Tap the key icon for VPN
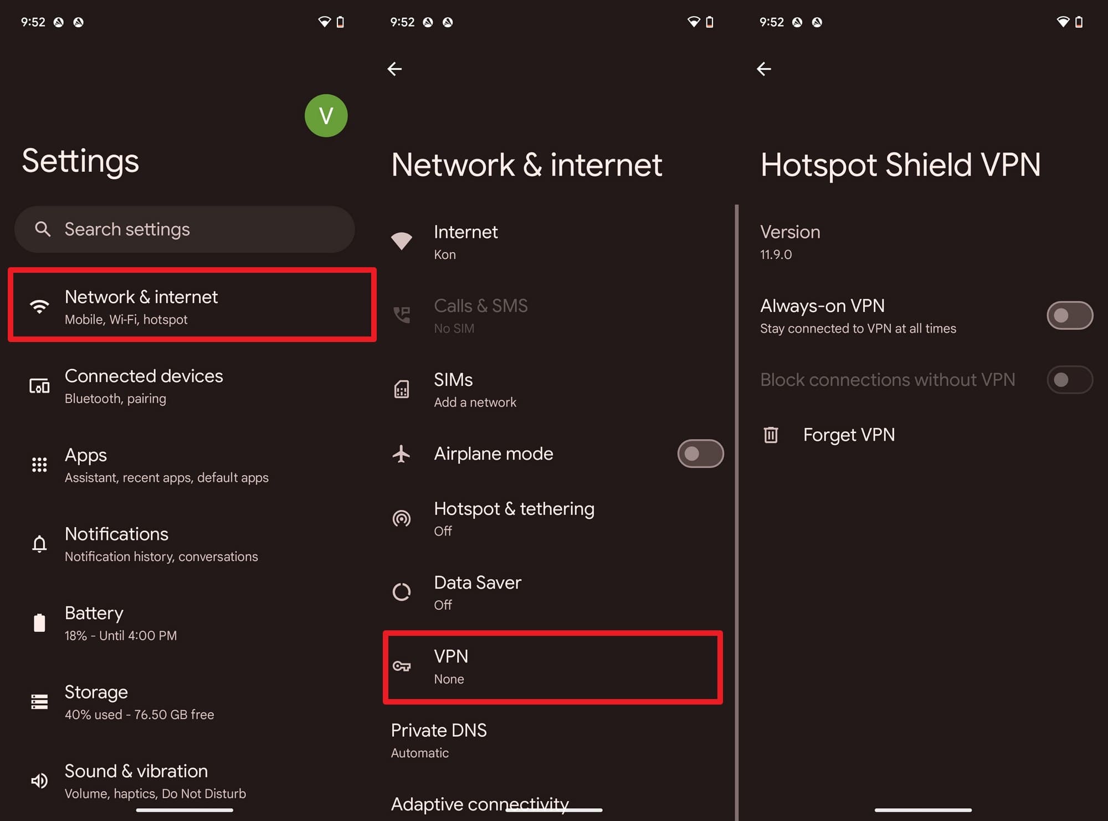Screen dimensions: 1108x821 pos(402,666)
